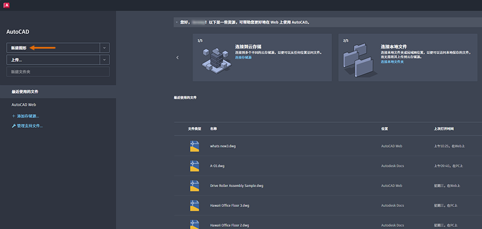Click 上午10:25 last opened time
Viewport: 482px width, 229px height.
(450, 146)
